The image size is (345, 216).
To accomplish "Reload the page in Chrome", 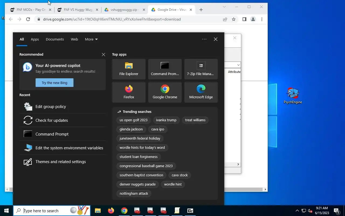I will [28, 19].
